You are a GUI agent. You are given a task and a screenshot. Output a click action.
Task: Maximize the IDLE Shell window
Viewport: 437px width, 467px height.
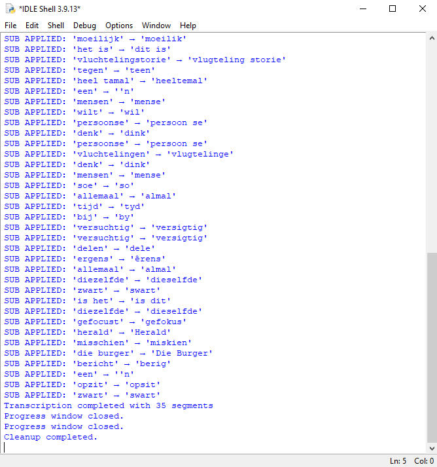pyautogui.click(x=393, y=9)
